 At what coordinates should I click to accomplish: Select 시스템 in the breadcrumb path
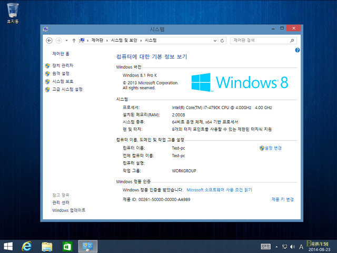(151, 40)
